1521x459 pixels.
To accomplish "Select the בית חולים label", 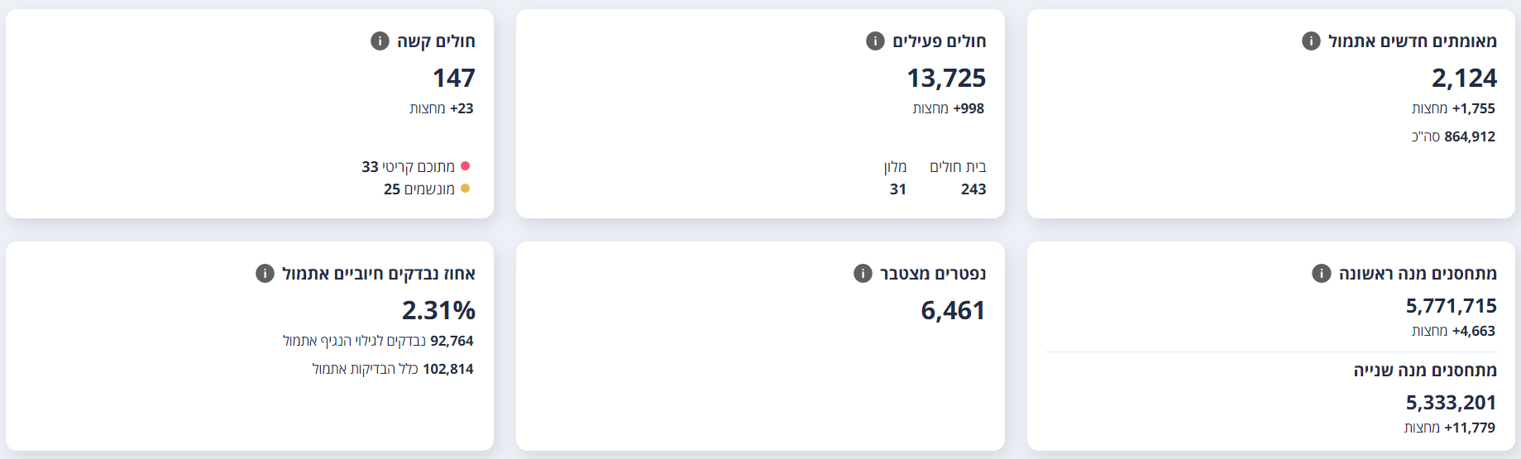I will [958, 167].
